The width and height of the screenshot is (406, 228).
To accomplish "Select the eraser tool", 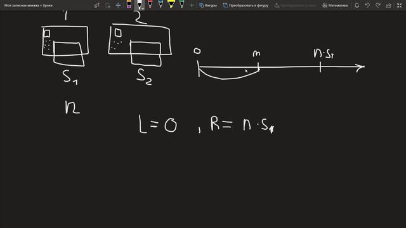I will coord(129,4).
